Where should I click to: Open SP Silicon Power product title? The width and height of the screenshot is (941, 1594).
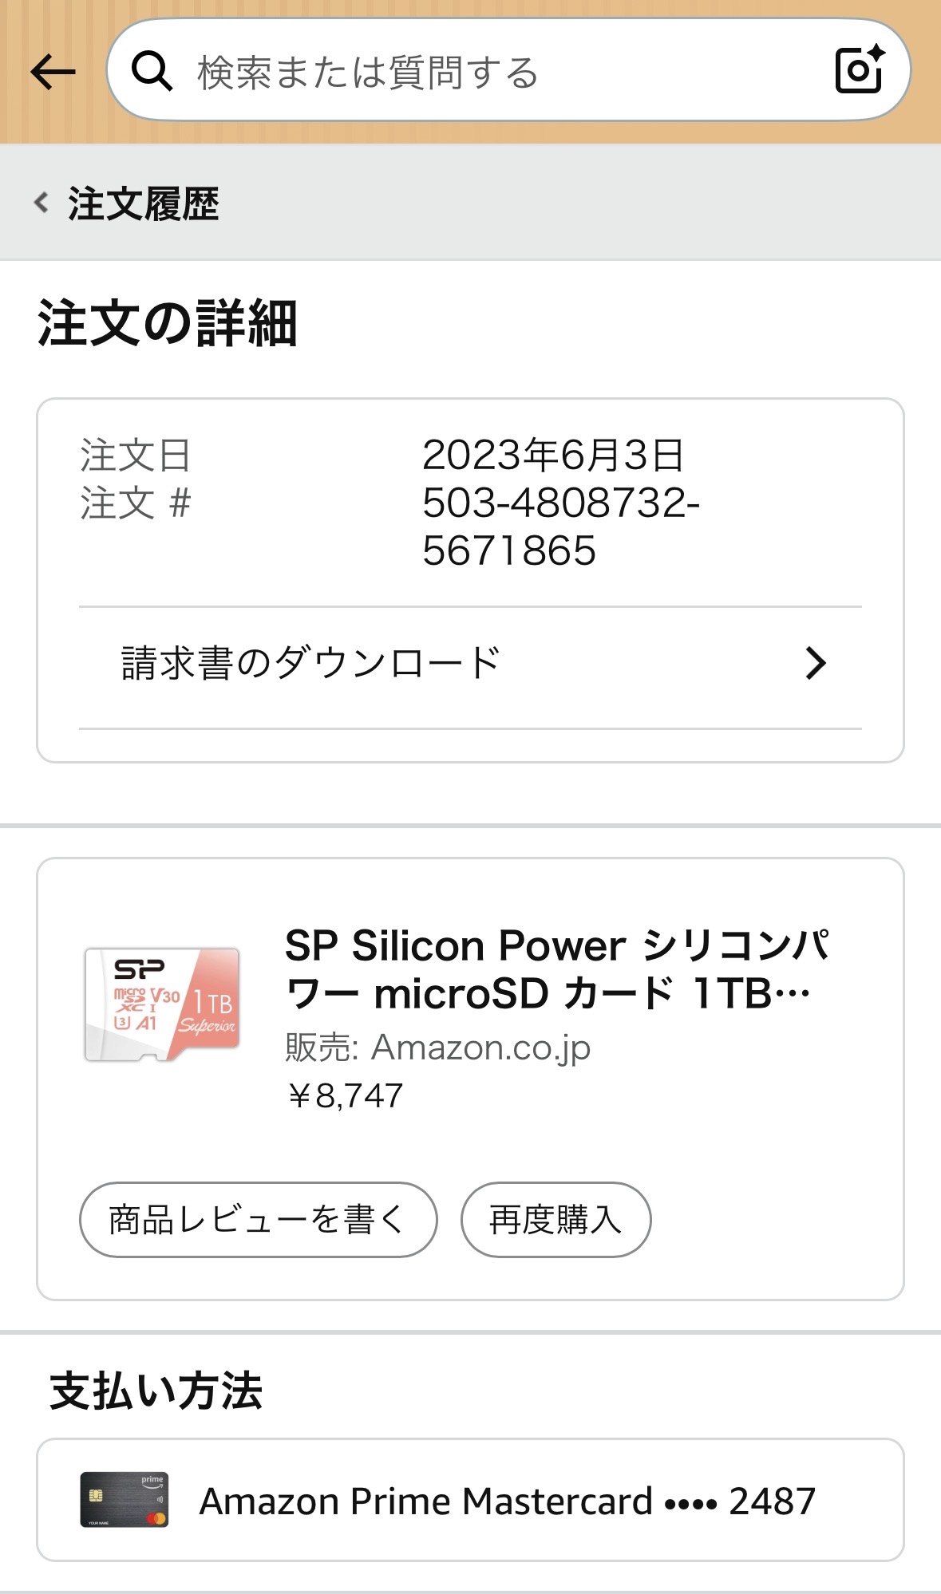556,969
